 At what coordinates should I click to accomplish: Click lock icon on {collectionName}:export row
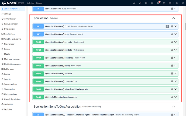[172, 73]
